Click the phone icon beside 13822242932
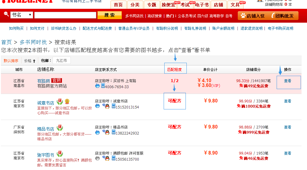This screenshot has width=307, height=170. tap(114, 132)
